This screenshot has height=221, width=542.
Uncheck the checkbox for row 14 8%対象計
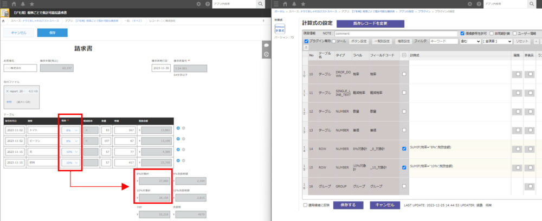[x=405, y=148]
